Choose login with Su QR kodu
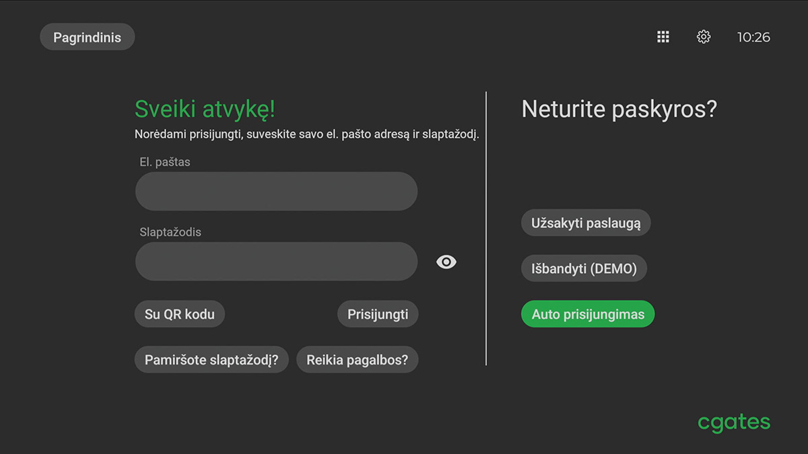This screenshot has height=454, width=808. [x=180, y=314]
